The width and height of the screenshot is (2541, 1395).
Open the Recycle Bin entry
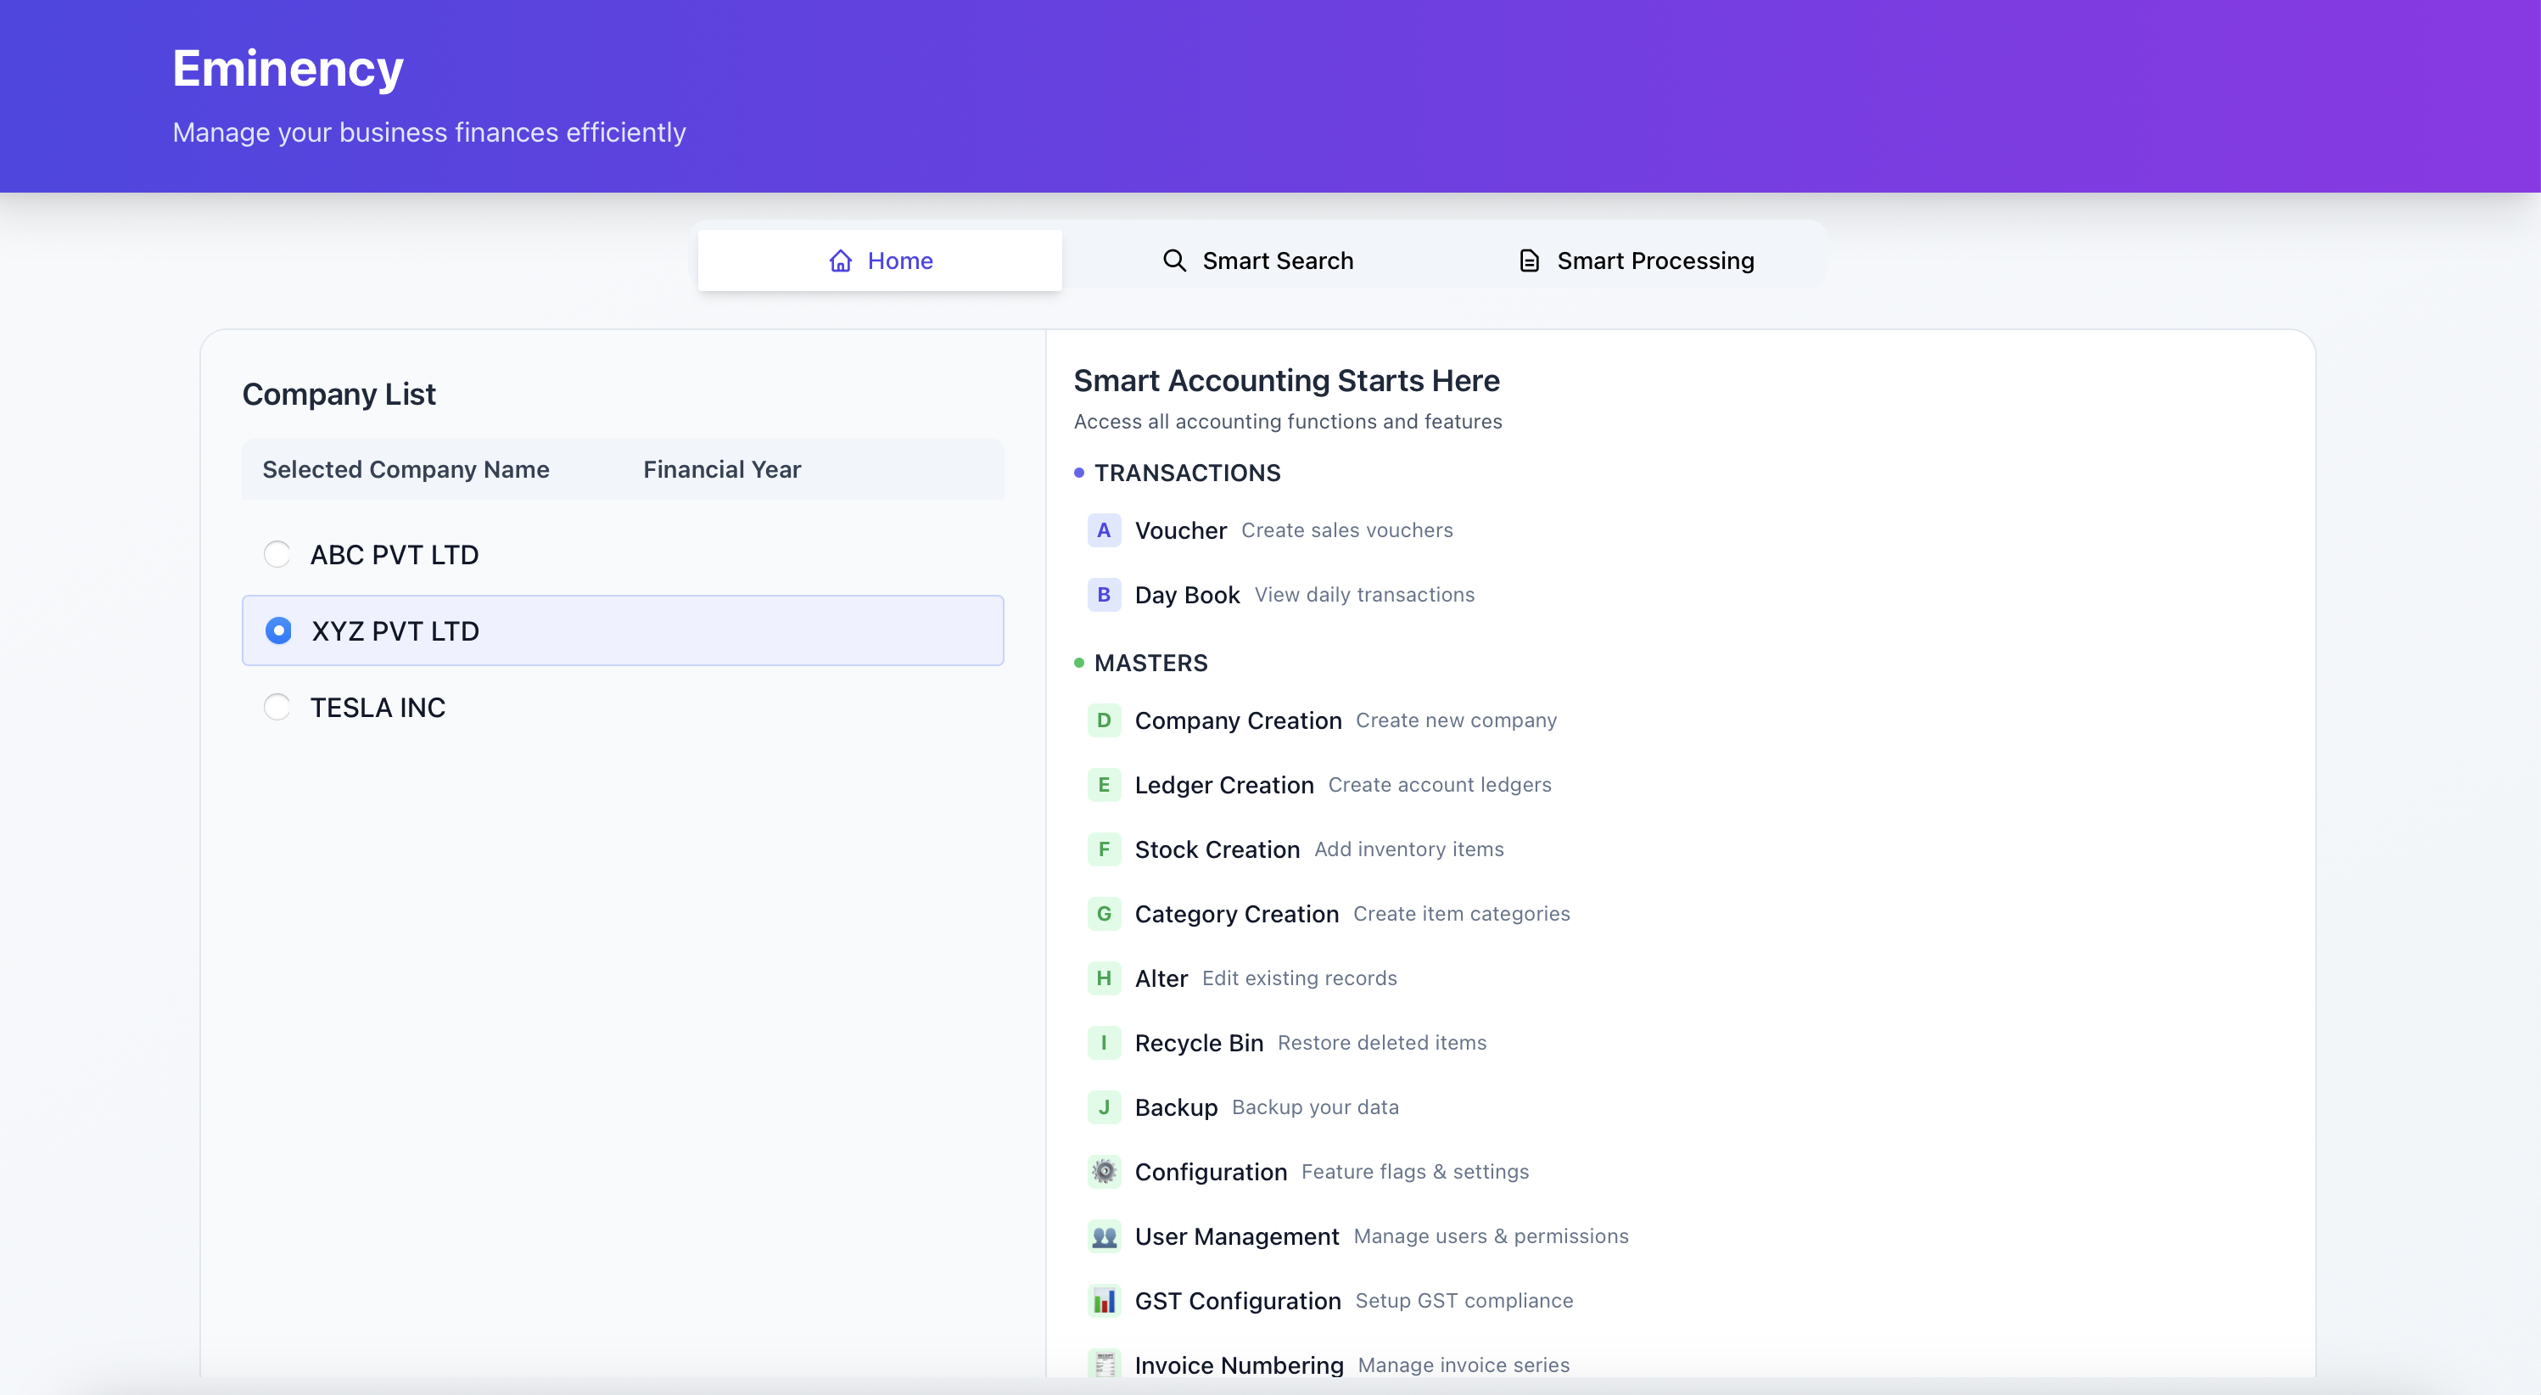pyautogui.click(x=1199, y=1043)
